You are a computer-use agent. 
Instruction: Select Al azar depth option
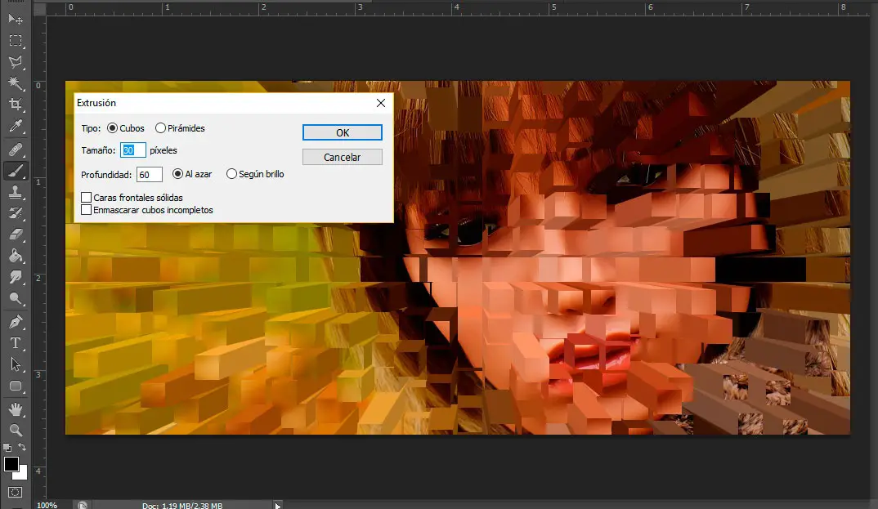(x=177, y=174)
